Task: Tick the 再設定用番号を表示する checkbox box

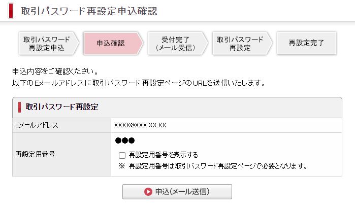Action: [x=122, y=155]
